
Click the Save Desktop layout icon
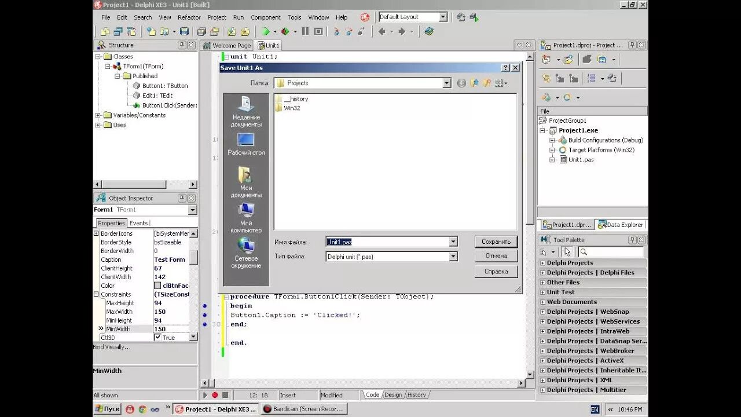[461, 17]
